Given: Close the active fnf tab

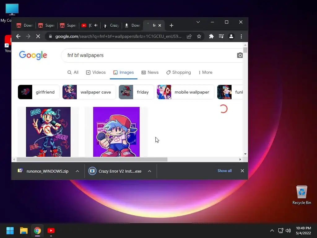Looking at the screenshot, I should (160, 25).
